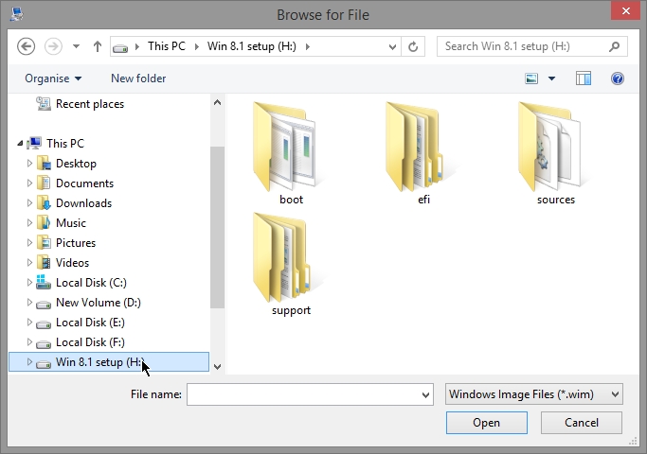The width and height of the screenshot is (647, 454).
Task: Select the sources folder
Action: tap(554, 153)
